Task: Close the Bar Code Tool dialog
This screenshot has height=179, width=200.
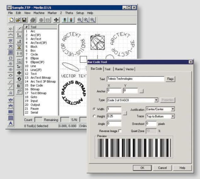Action: point(191,62)
